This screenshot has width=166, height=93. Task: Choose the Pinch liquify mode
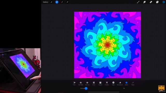click(94, 83)
